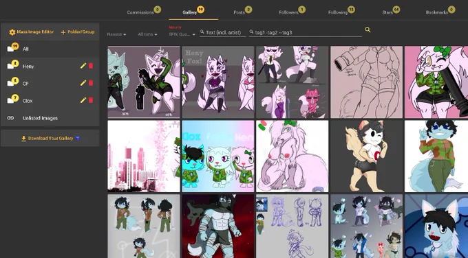Viewport: 468px width, 258px height.
Task: Expand Download Your Gallery blue arrow
Action: (x=78, y=139)
